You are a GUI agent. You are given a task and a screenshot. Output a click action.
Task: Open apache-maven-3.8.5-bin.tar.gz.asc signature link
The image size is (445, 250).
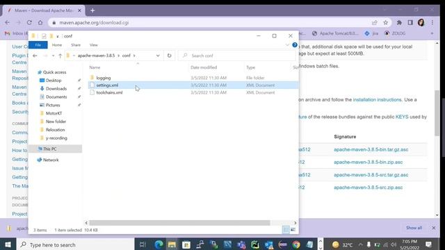371,149
